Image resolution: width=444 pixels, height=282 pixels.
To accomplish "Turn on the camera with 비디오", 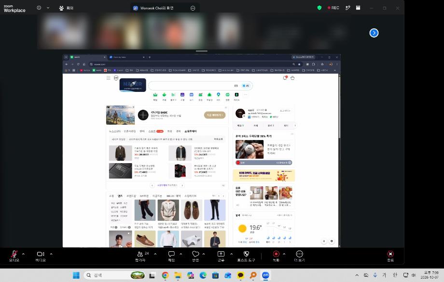I will coord(41,256).
